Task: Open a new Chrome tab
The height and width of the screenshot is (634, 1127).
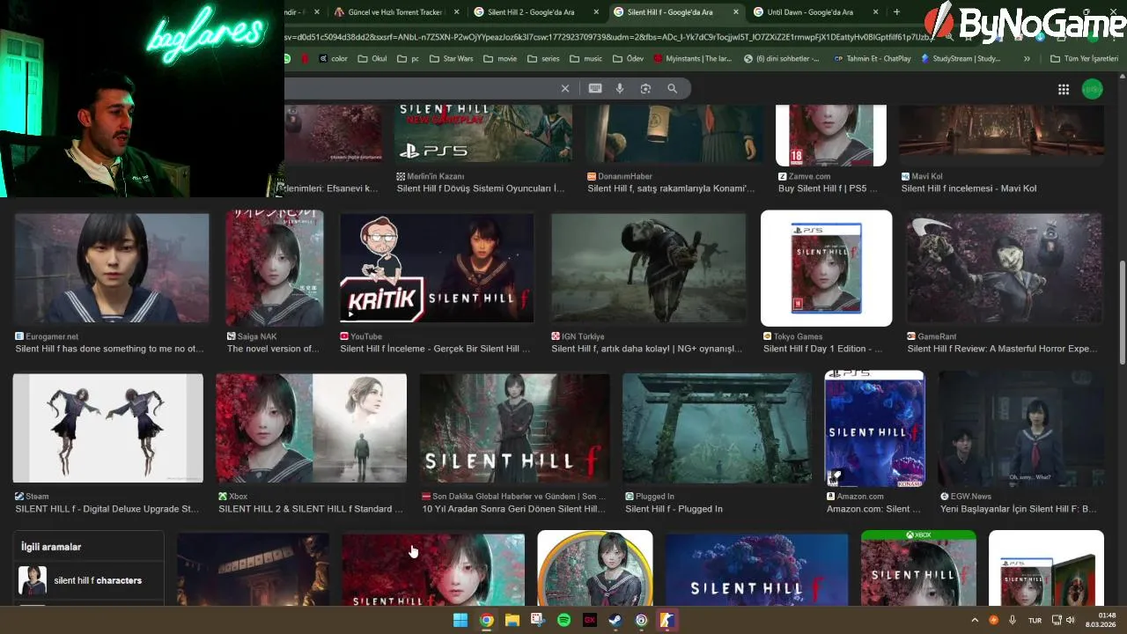Action: [x=896, y=12]
